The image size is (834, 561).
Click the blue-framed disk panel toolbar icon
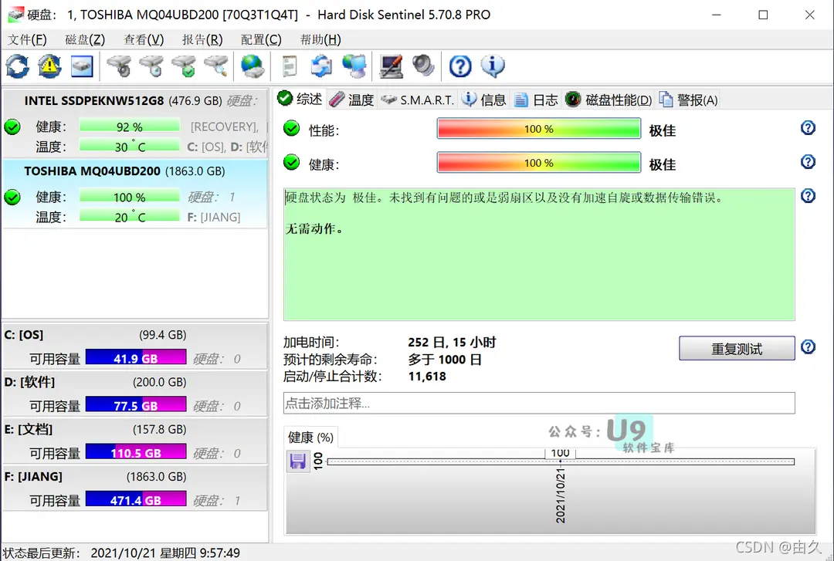[x=82, y=66]
